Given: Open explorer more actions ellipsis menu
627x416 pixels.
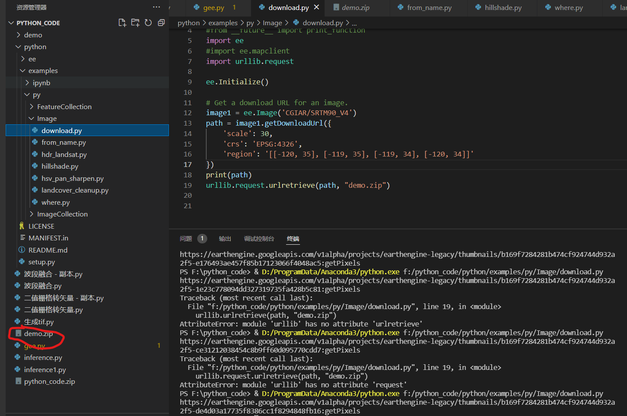Looking at the screenshot, I should tap(156, 7).
